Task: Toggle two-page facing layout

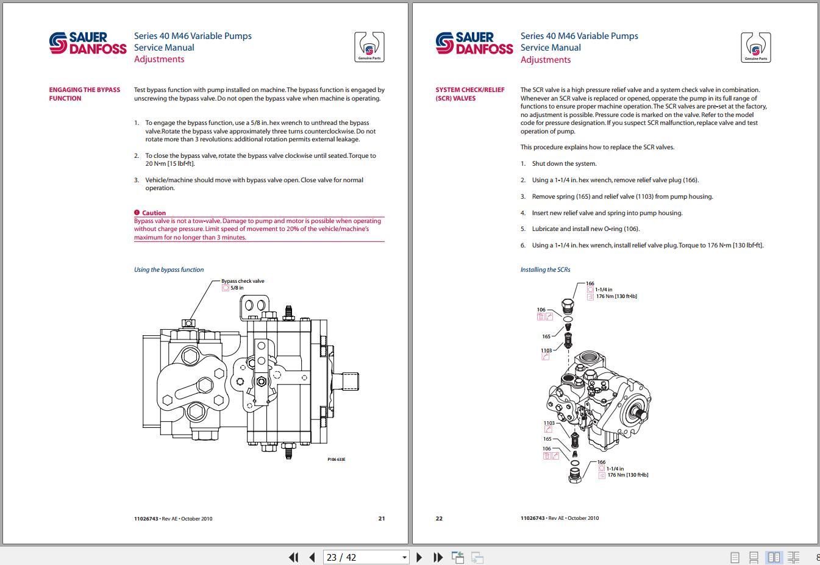Action: point(774,557)
